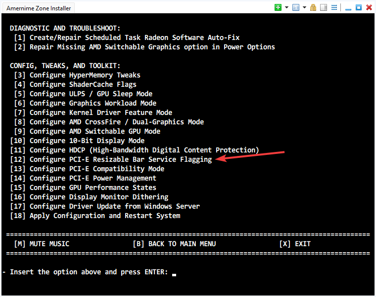
Task: Click the '[X] EXIT' option
Action: [x=295, y=244]
